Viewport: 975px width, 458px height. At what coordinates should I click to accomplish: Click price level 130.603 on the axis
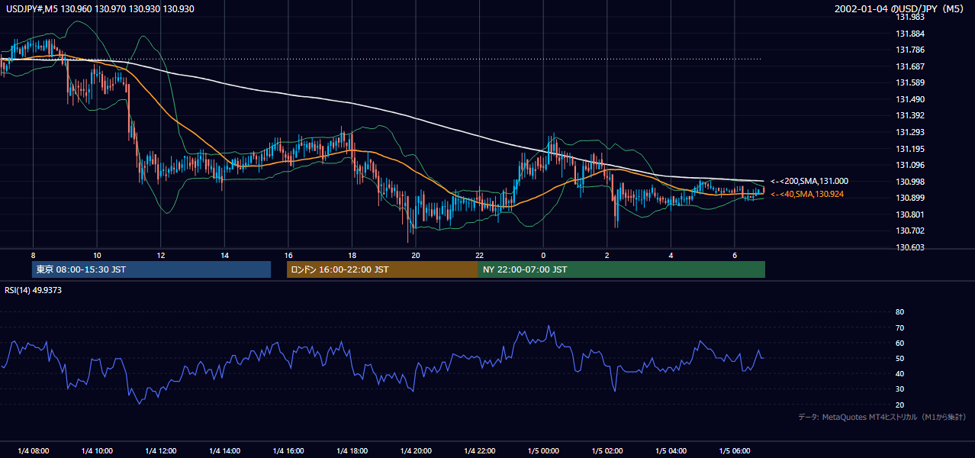909,247
